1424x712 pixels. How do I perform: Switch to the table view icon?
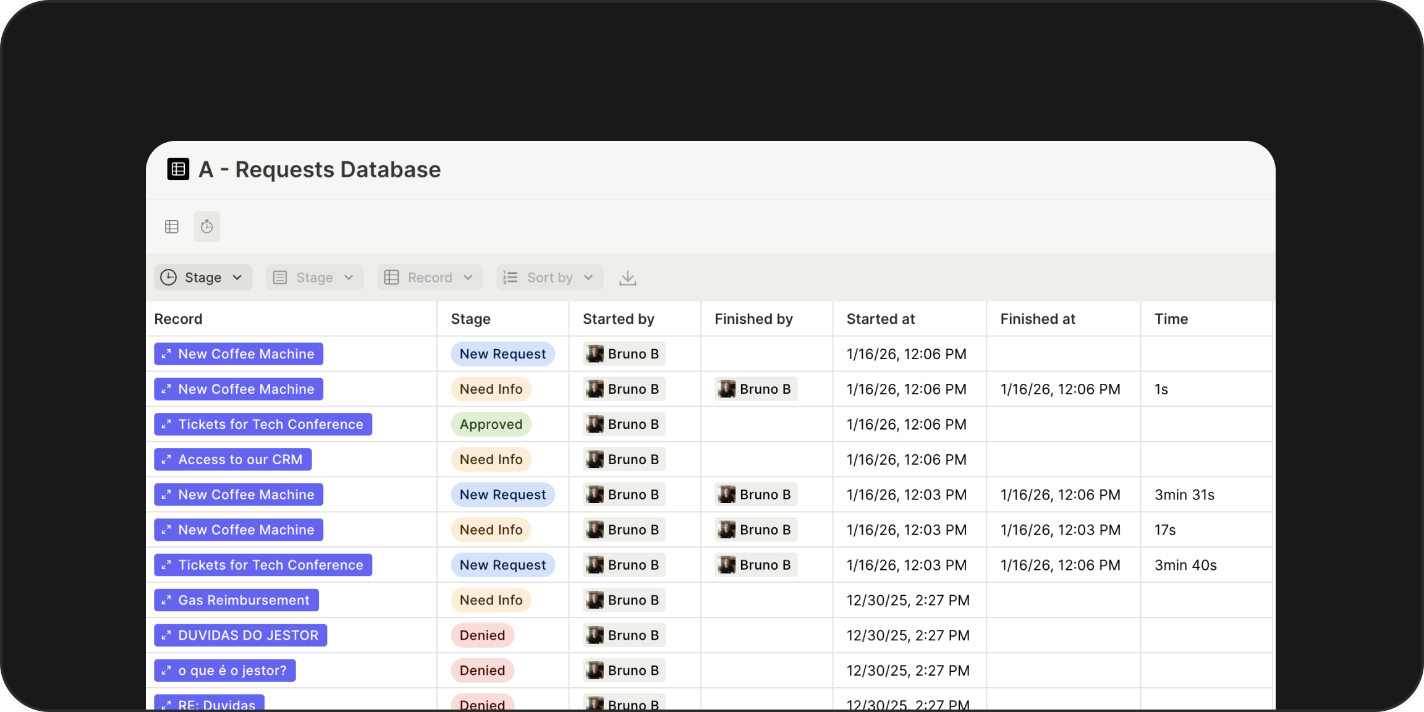point(171,226)
